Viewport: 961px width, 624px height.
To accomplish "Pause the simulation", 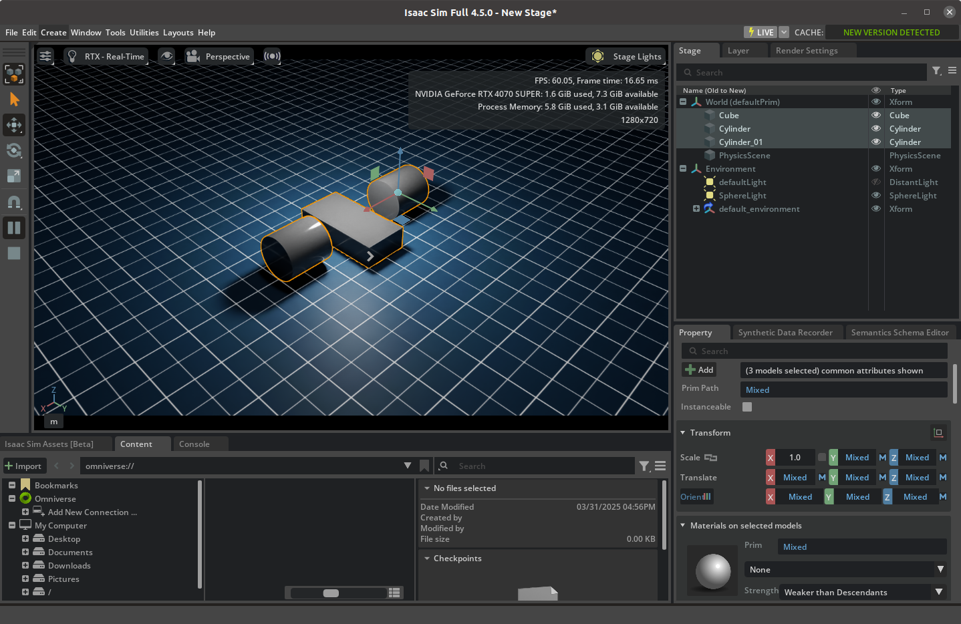I will [x=14, y=228].
